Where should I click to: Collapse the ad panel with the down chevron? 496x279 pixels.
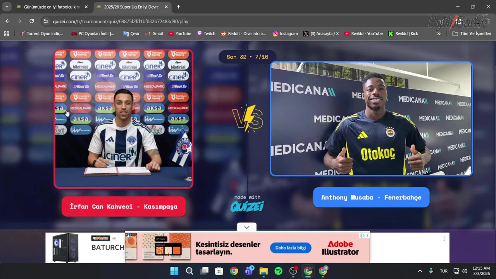(247, 227)
